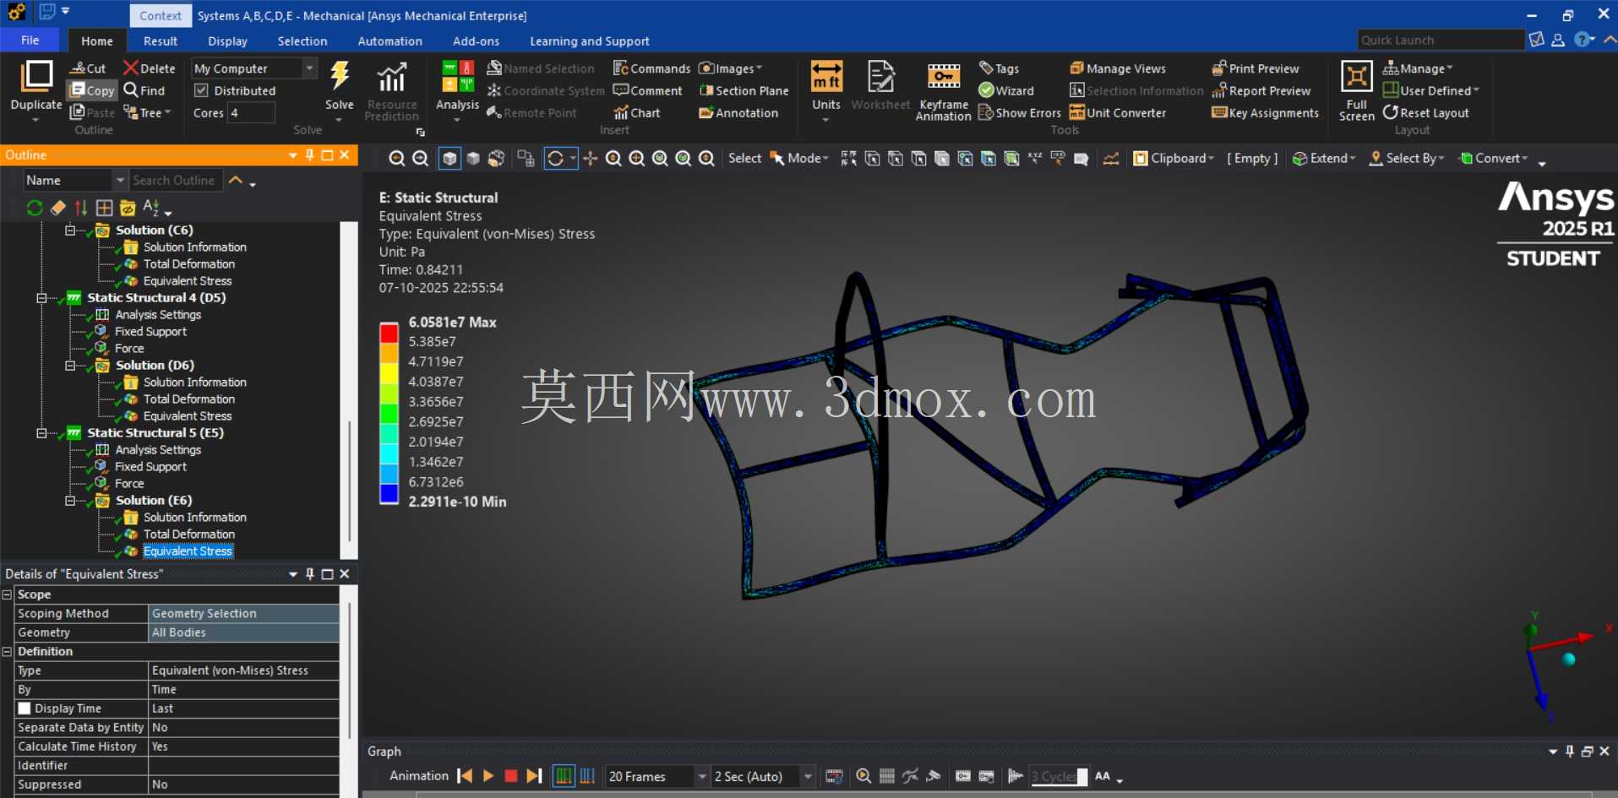Click Copy in the Outline group
The image size is (1618, 798).
[x=92, y=90]
